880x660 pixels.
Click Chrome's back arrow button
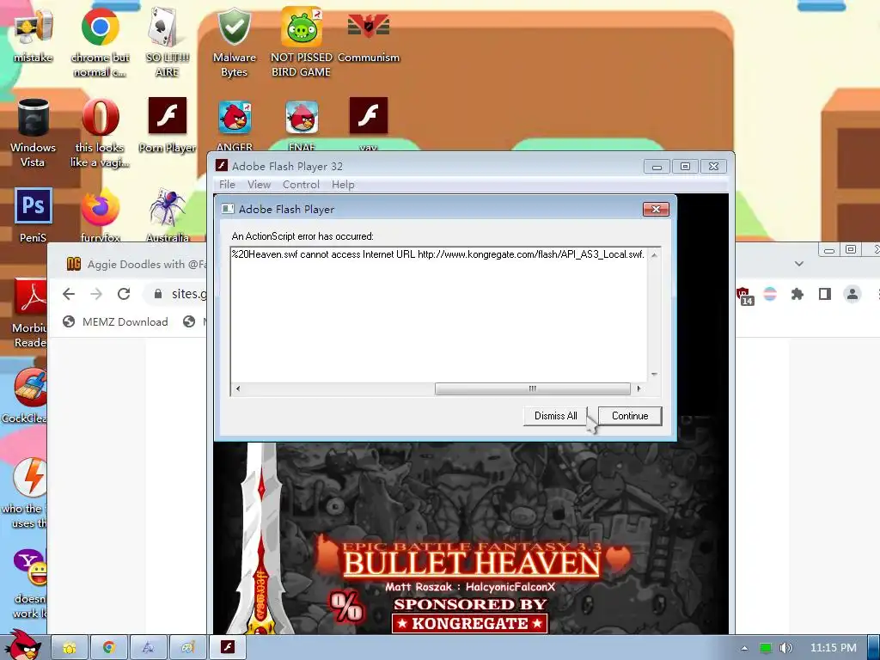click(x=69, y=294)
